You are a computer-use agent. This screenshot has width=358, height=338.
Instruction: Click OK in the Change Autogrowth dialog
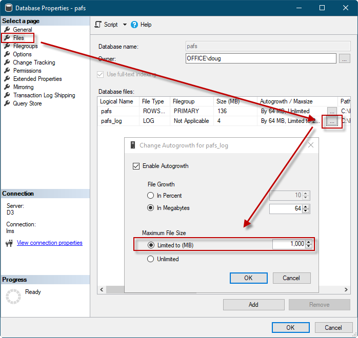248,278
